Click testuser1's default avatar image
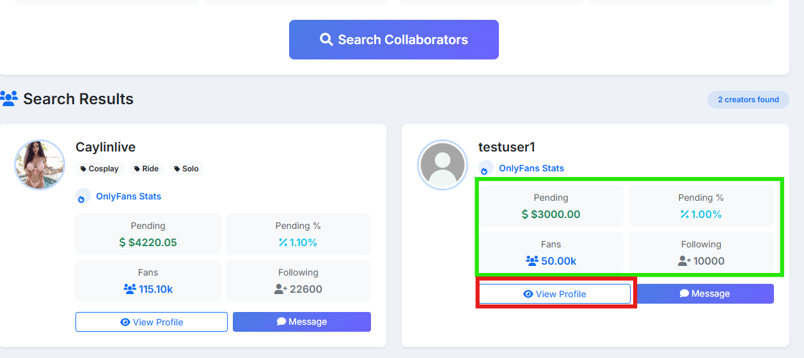804x358 pixels. (x=443, y=165)
